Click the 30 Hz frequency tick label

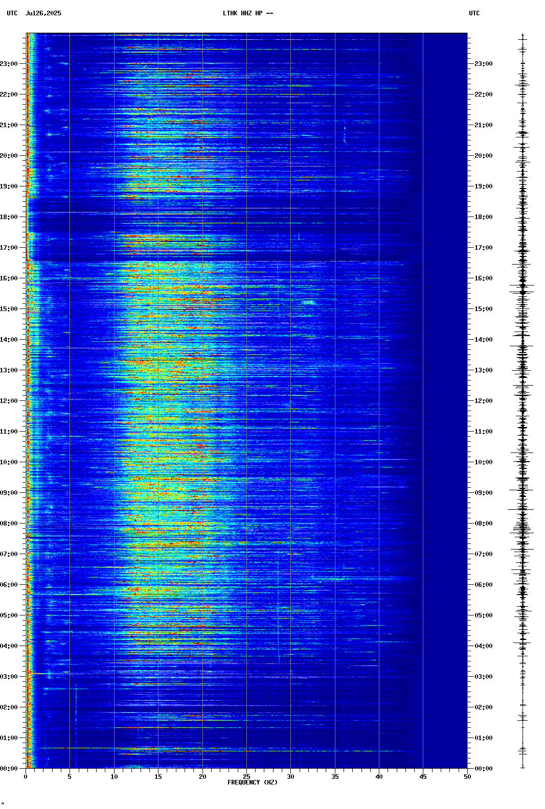click(x=290, y=777)
